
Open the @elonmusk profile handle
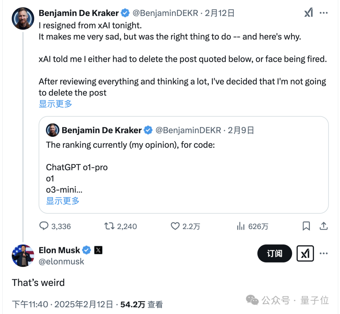(61, 261)
